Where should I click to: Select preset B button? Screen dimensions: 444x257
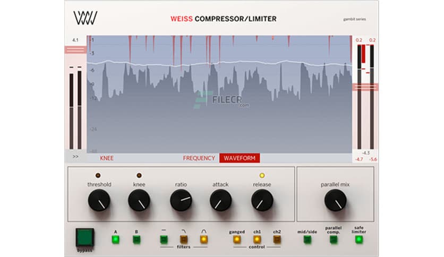pyautogui.click(x=136, y=239)
